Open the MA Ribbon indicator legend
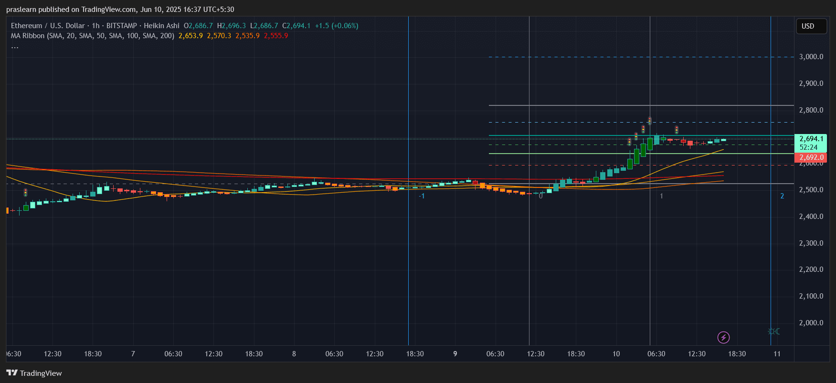The image size is (836, 383). click(x=92, y=36)
